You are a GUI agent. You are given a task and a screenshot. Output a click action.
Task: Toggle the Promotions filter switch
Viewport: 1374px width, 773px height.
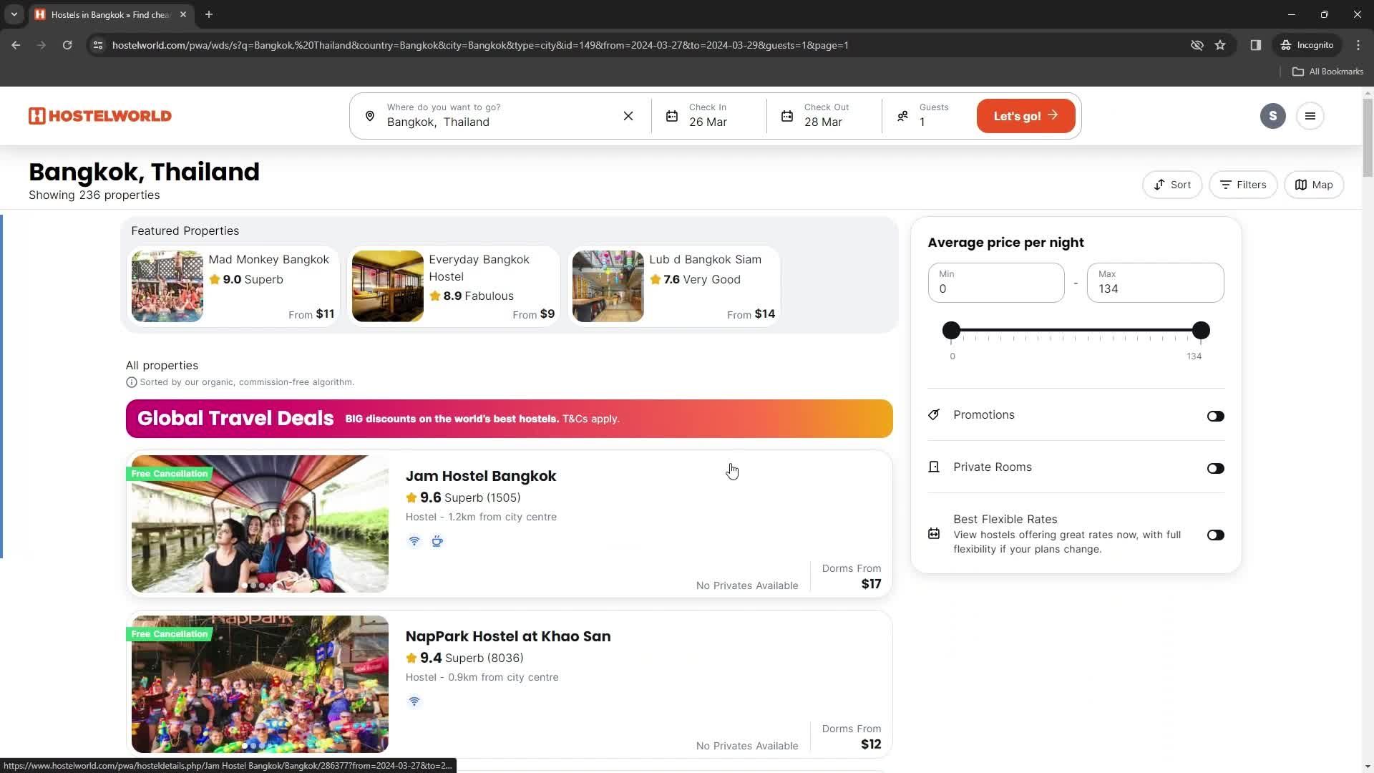(x=1217, y=415)
